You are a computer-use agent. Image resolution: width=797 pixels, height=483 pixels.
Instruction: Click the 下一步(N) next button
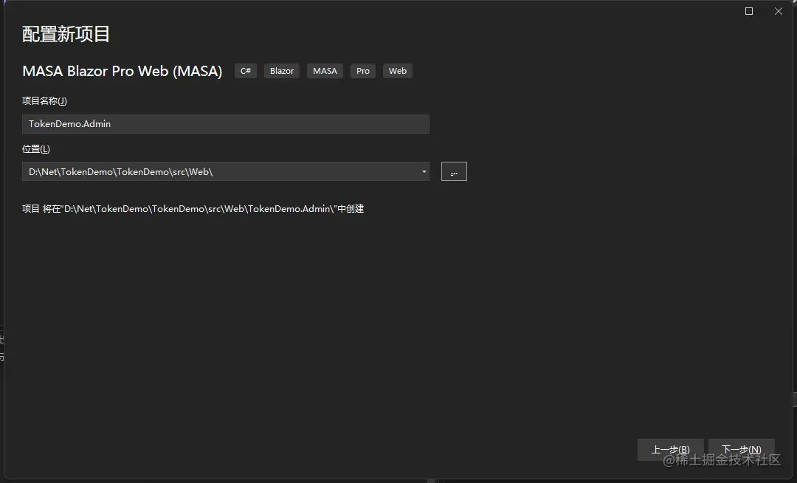[741, 450]
